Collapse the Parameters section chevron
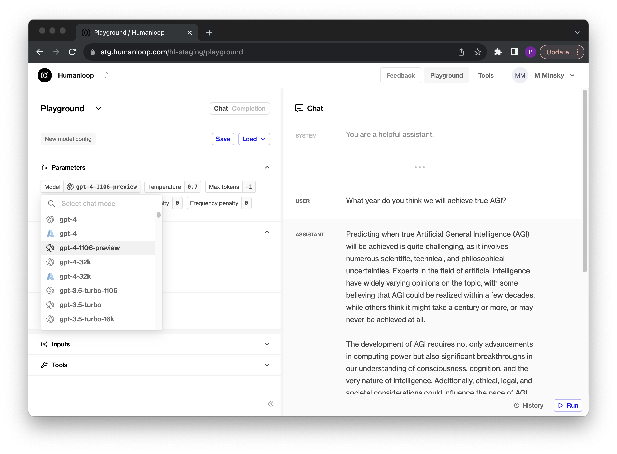Viewport: 617px width, 454px height. (267, 167)
